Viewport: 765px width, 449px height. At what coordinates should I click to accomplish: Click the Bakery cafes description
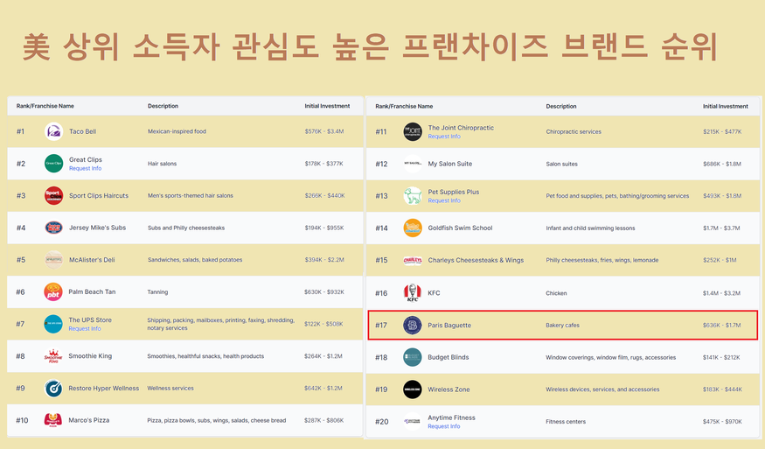pos(562,326)
